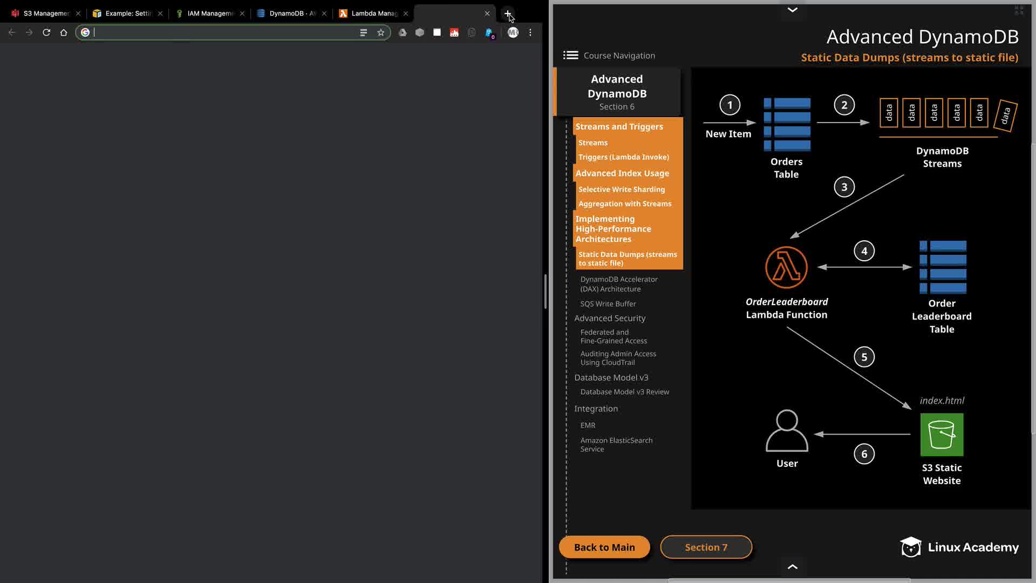This screenshot has height=583, width=1036.
Task: Click the browser home icon
Action: [64, 32]
